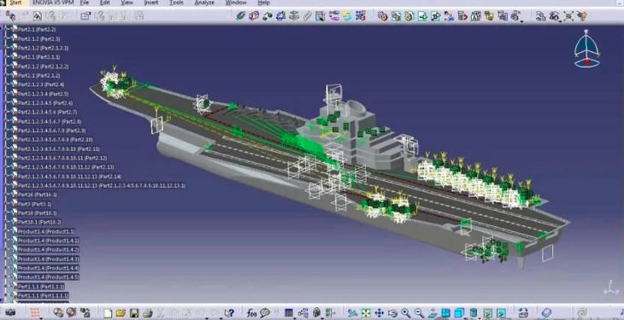Viewport: 624px width, 320px height.
Task: Open the Analyze menu
Action: 204,3
